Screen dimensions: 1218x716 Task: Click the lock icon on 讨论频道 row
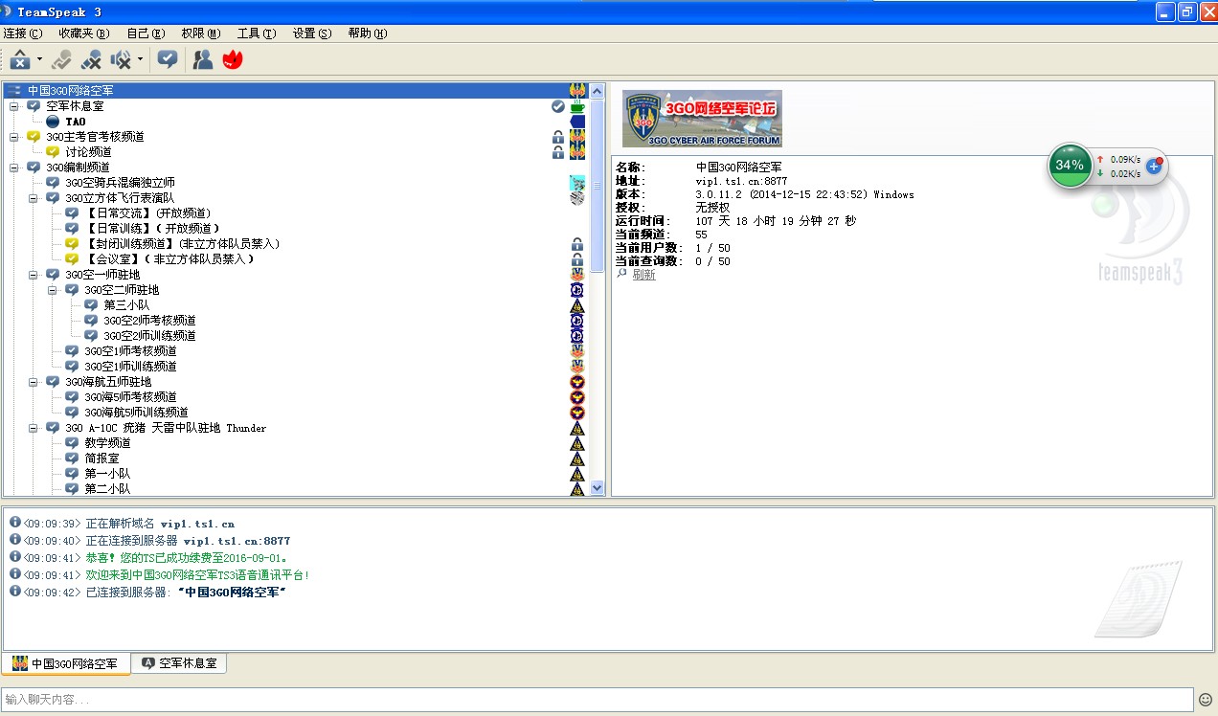(x=558, y=152)
